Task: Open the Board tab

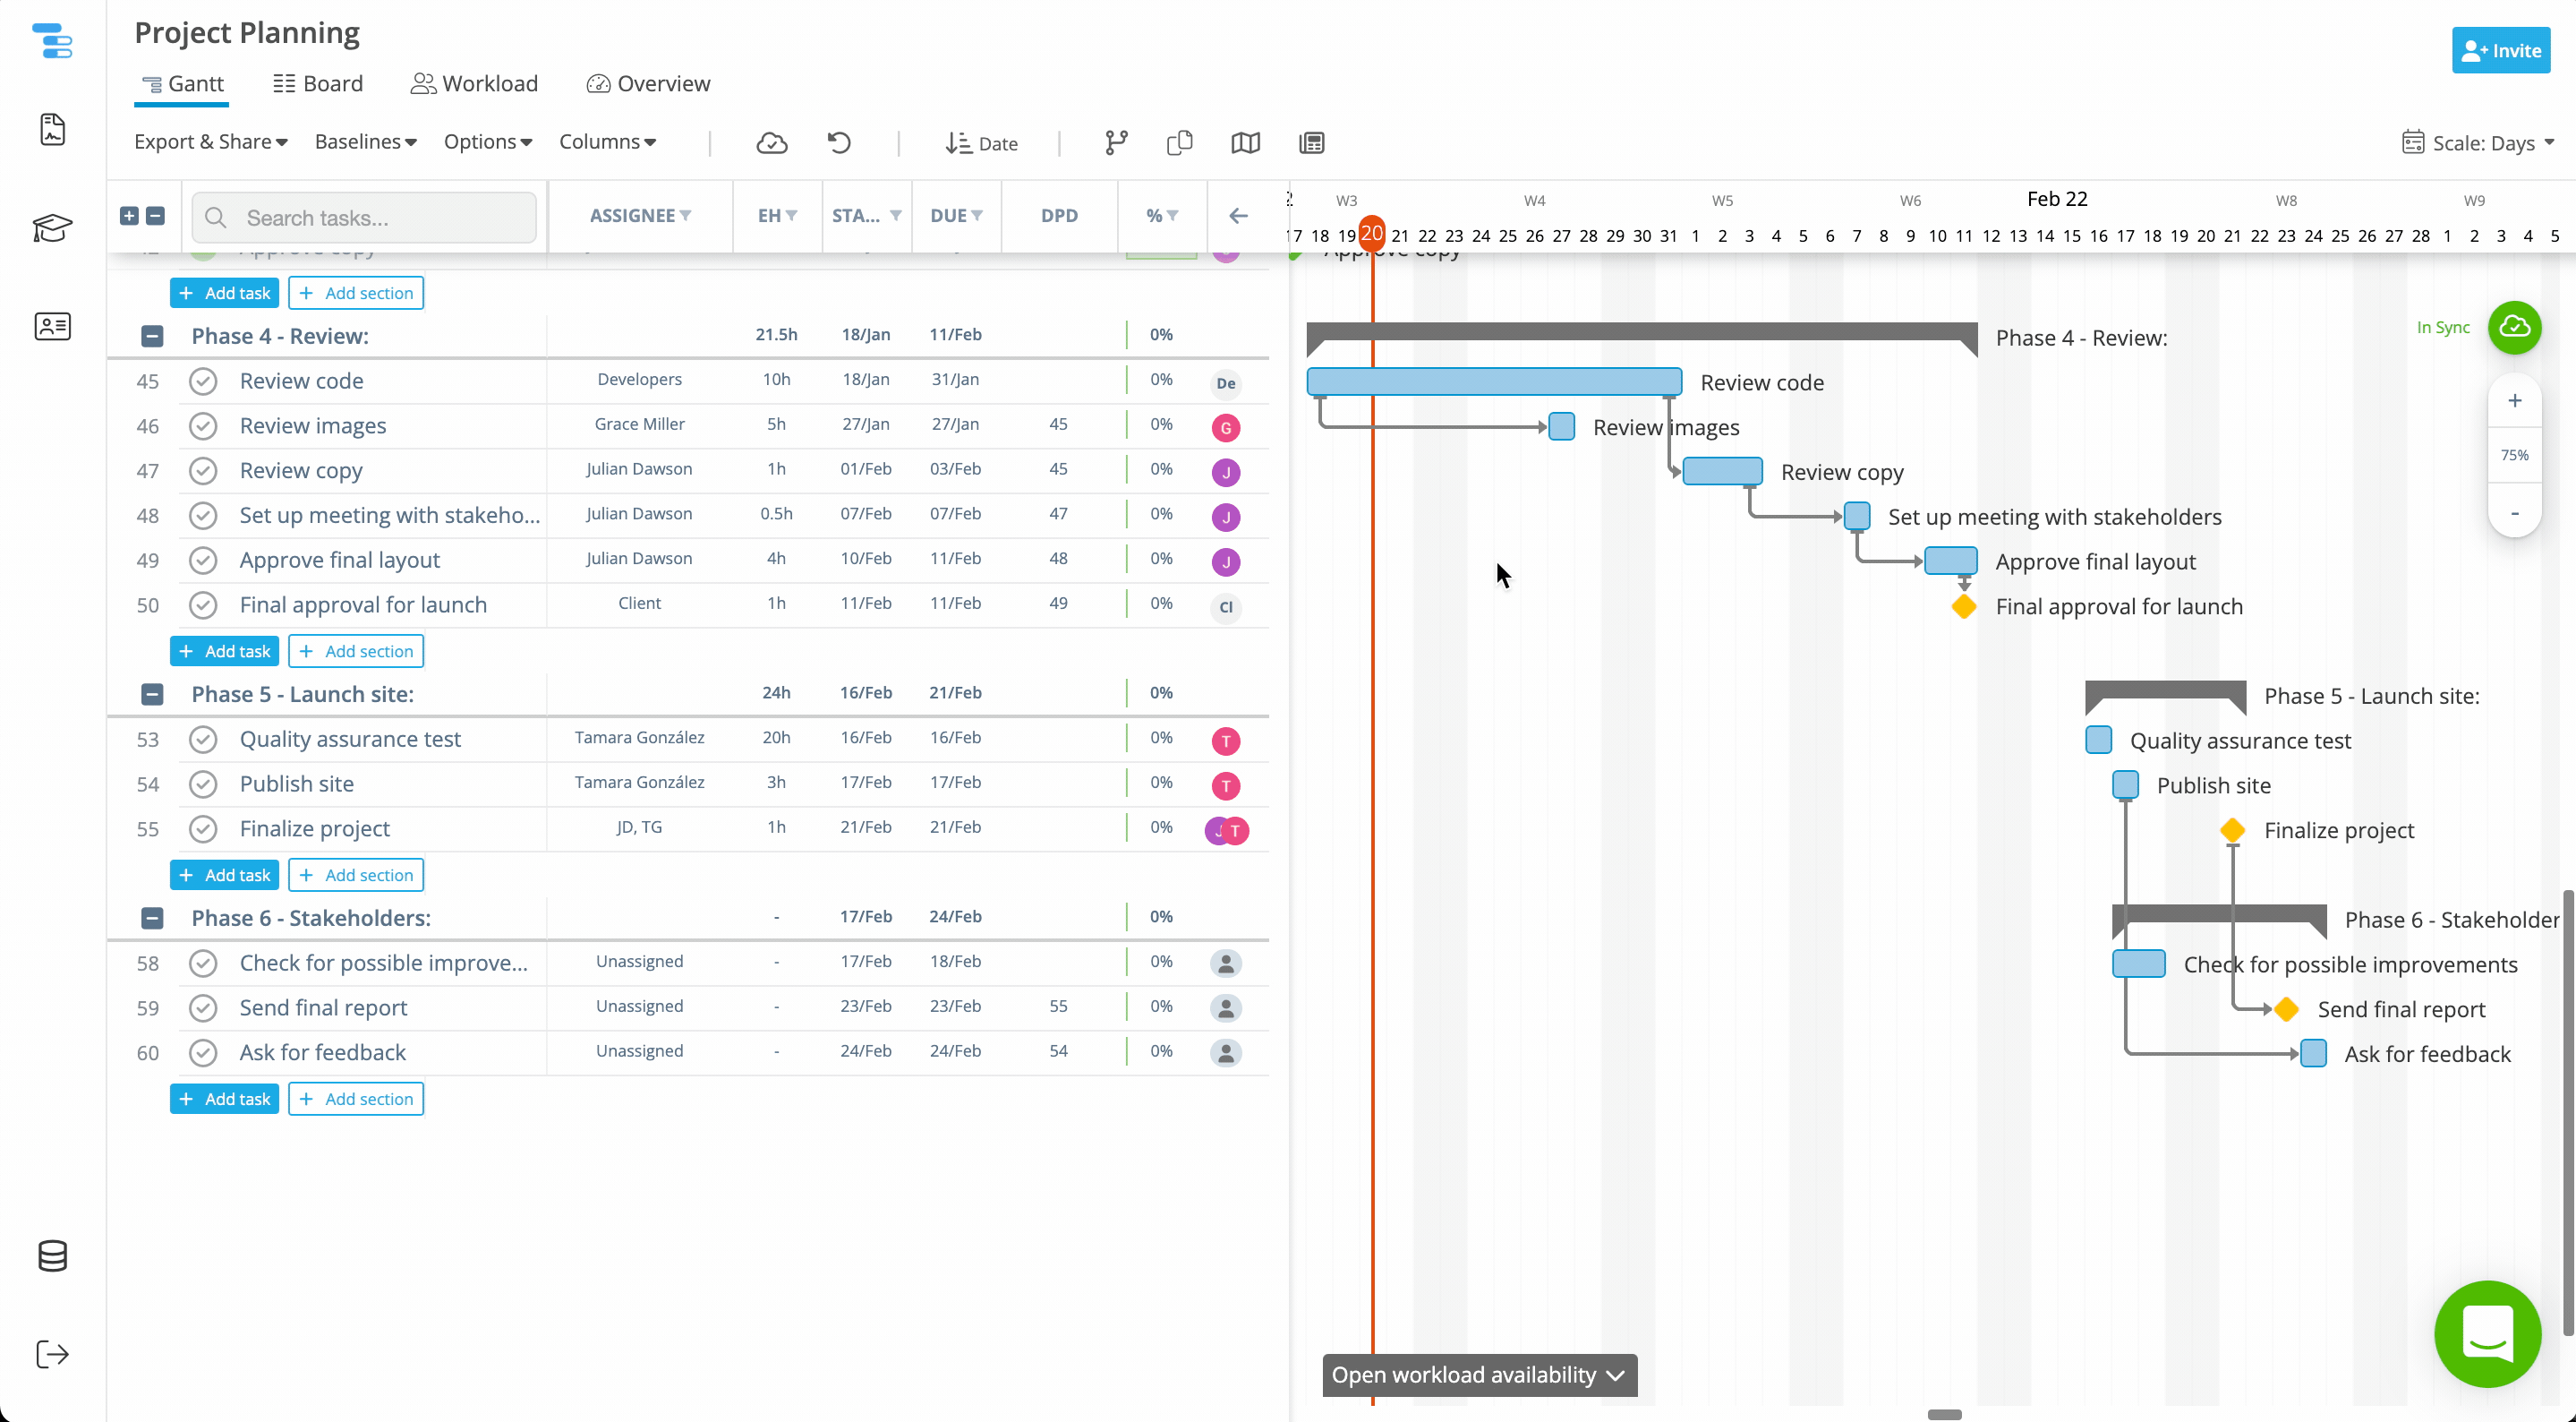Action: coord(318,84)
